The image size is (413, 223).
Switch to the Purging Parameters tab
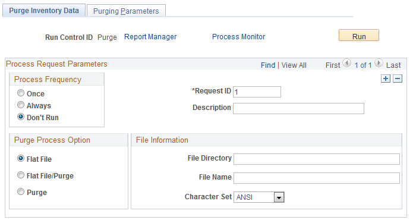click(x=126, y=11)
